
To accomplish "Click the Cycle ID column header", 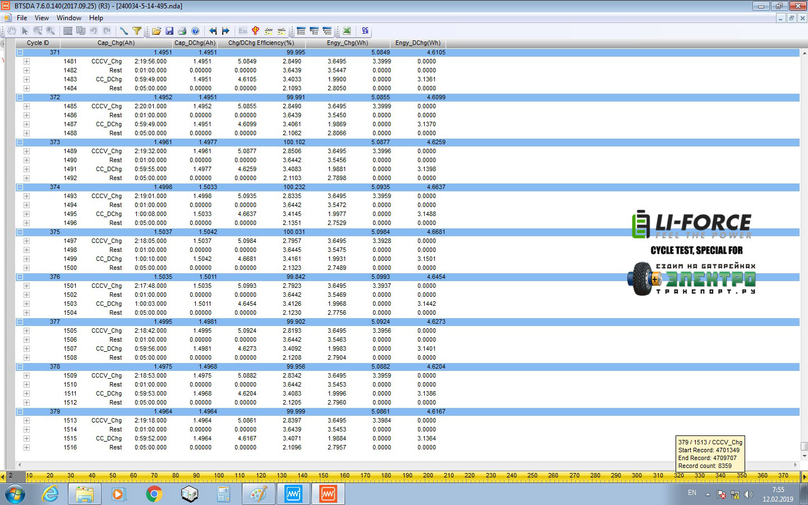I will click(x=38, y=43).
